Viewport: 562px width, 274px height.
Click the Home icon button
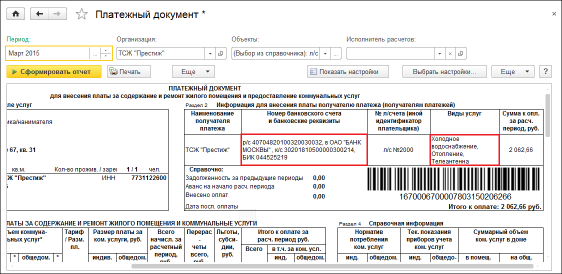(x=15, y=14)
